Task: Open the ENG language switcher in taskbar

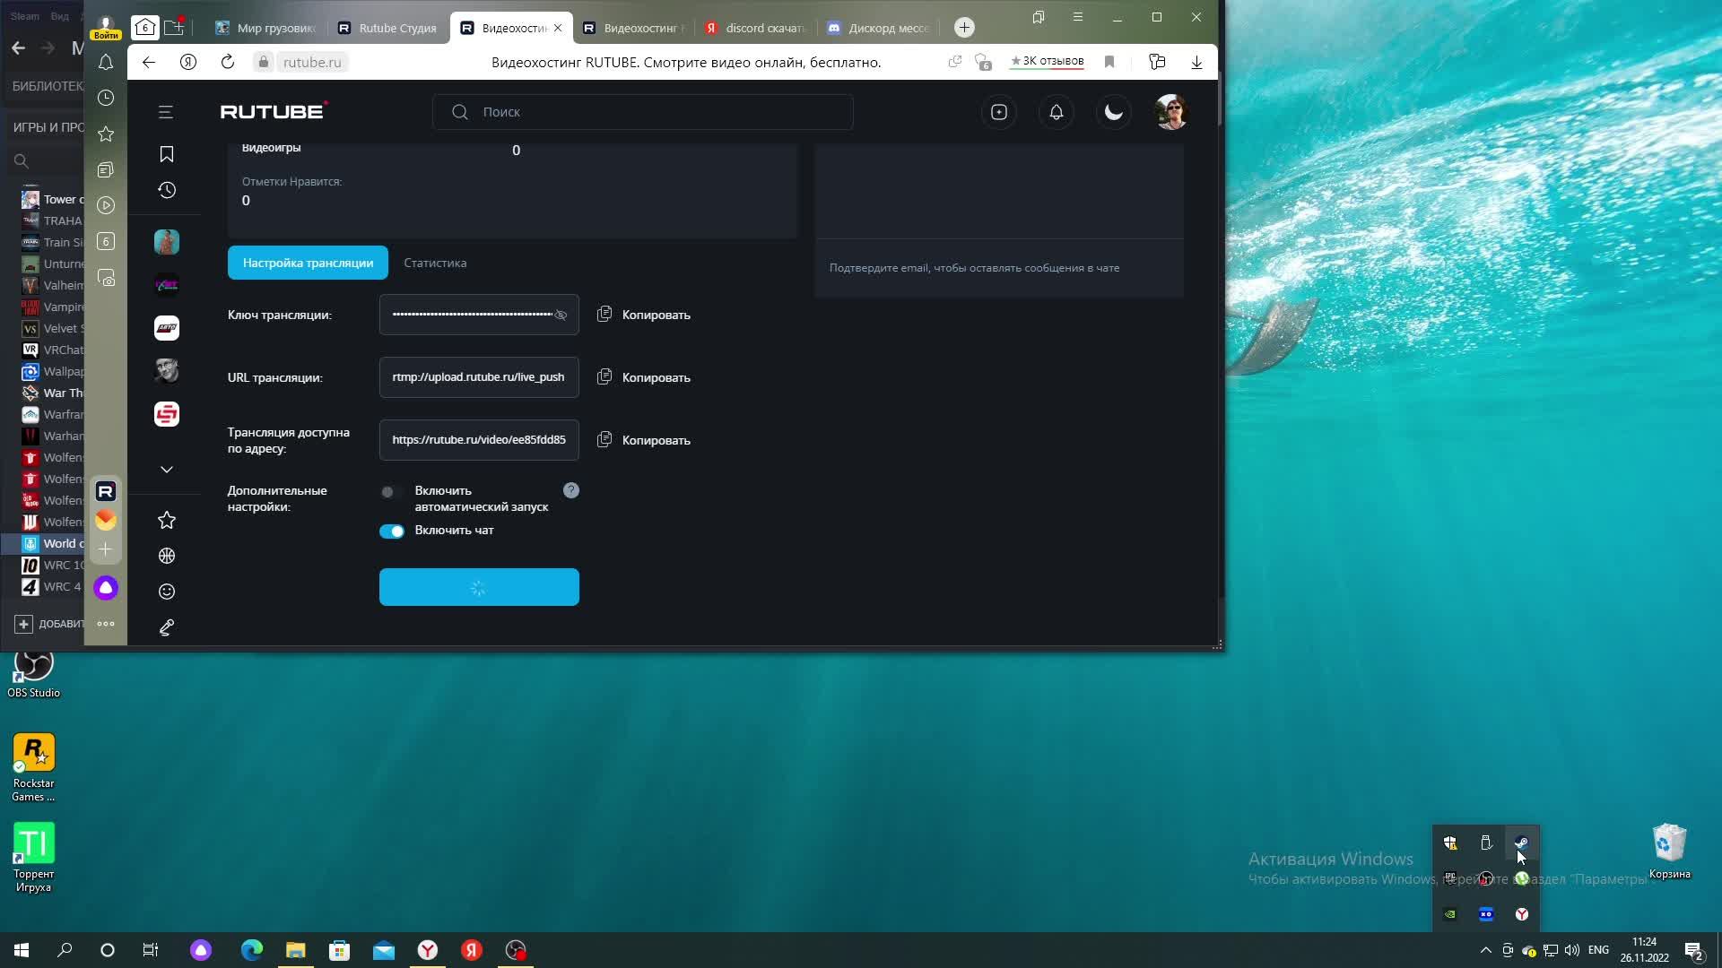Action: pyautogui.click(x=1598, y=950)
